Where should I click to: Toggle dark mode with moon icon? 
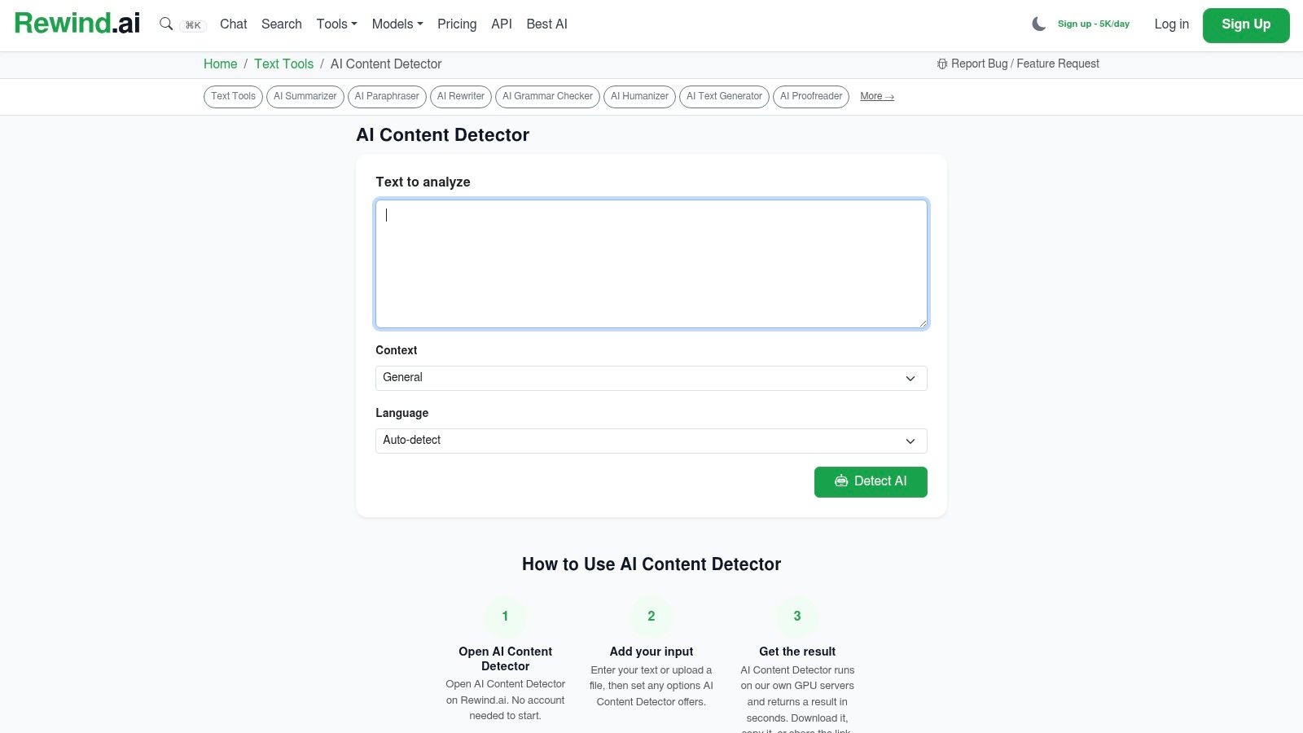point(1038,24)
